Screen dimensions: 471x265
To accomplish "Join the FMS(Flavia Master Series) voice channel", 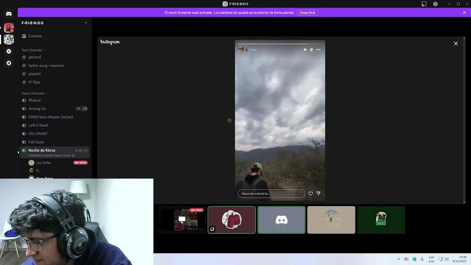I will [x=54, y=117].
